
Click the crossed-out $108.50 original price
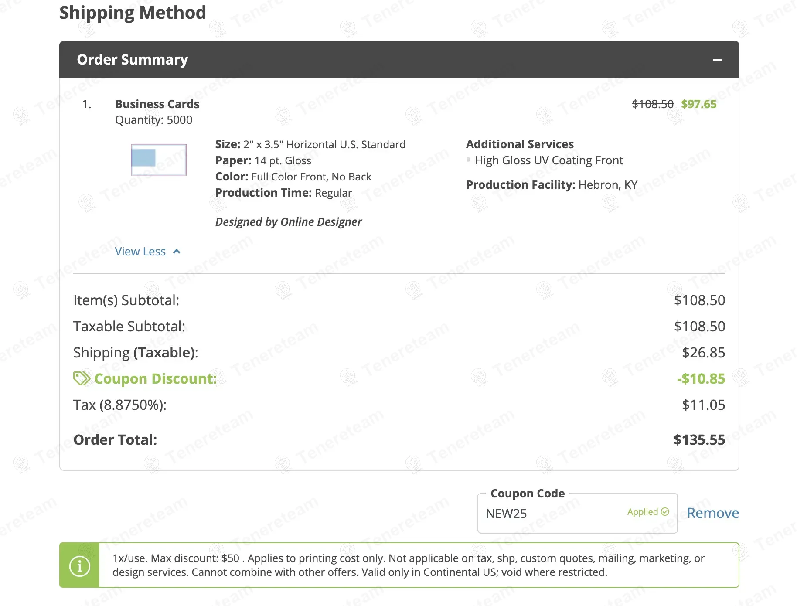click(x=653, y=104)
